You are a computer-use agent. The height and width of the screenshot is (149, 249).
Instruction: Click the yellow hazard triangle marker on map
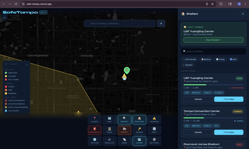124,76
